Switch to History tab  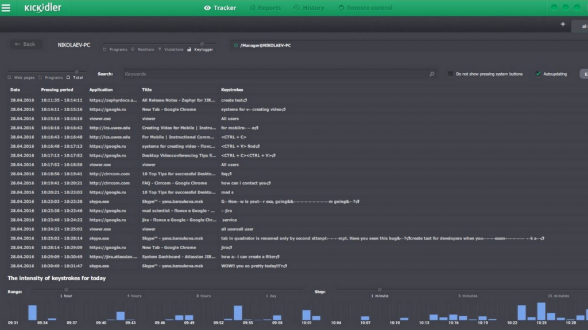(308, 8)
